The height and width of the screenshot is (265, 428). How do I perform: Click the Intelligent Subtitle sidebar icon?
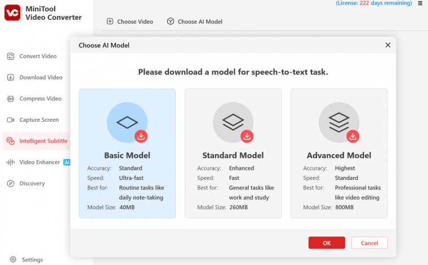(11, 141)
